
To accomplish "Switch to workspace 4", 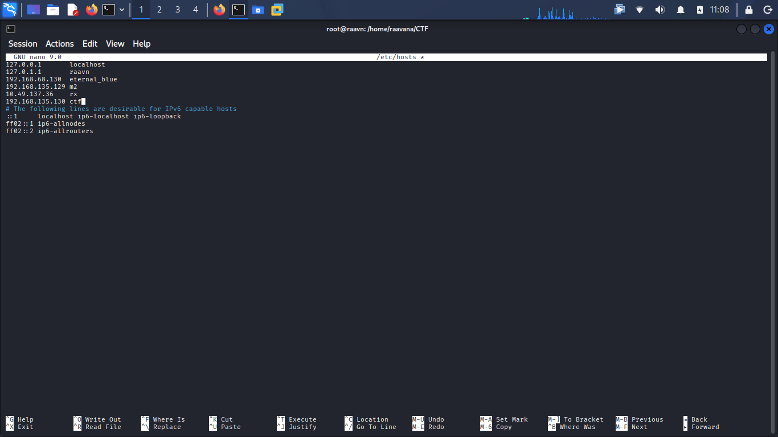I will click(x=196, y=10).
